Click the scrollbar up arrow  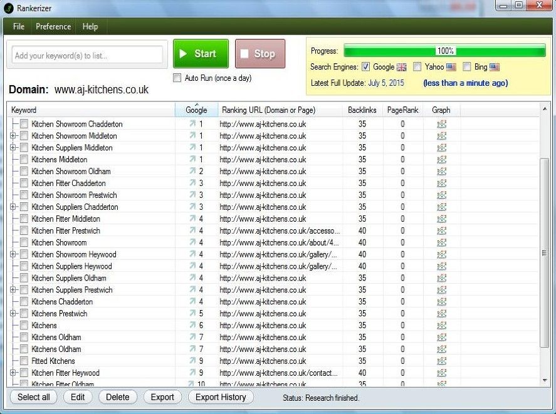(x=544, y=108)
